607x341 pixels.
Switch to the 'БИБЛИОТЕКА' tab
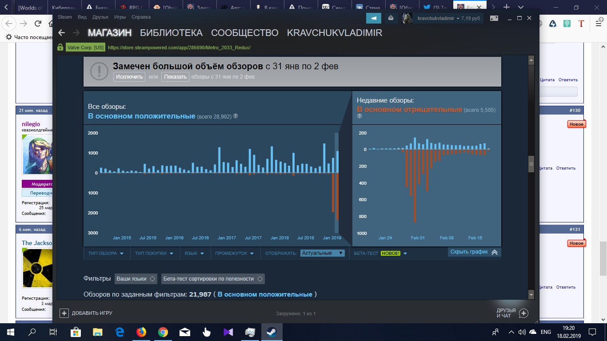171,33
